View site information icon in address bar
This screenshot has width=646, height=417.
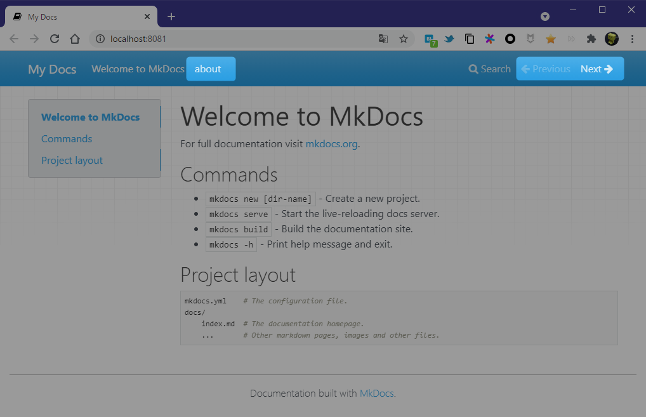100,39
